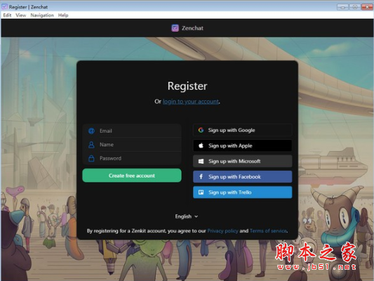Focus the Password input field
Image resolution: width=374 pixels, height=281 pixels.
(132, 158)
